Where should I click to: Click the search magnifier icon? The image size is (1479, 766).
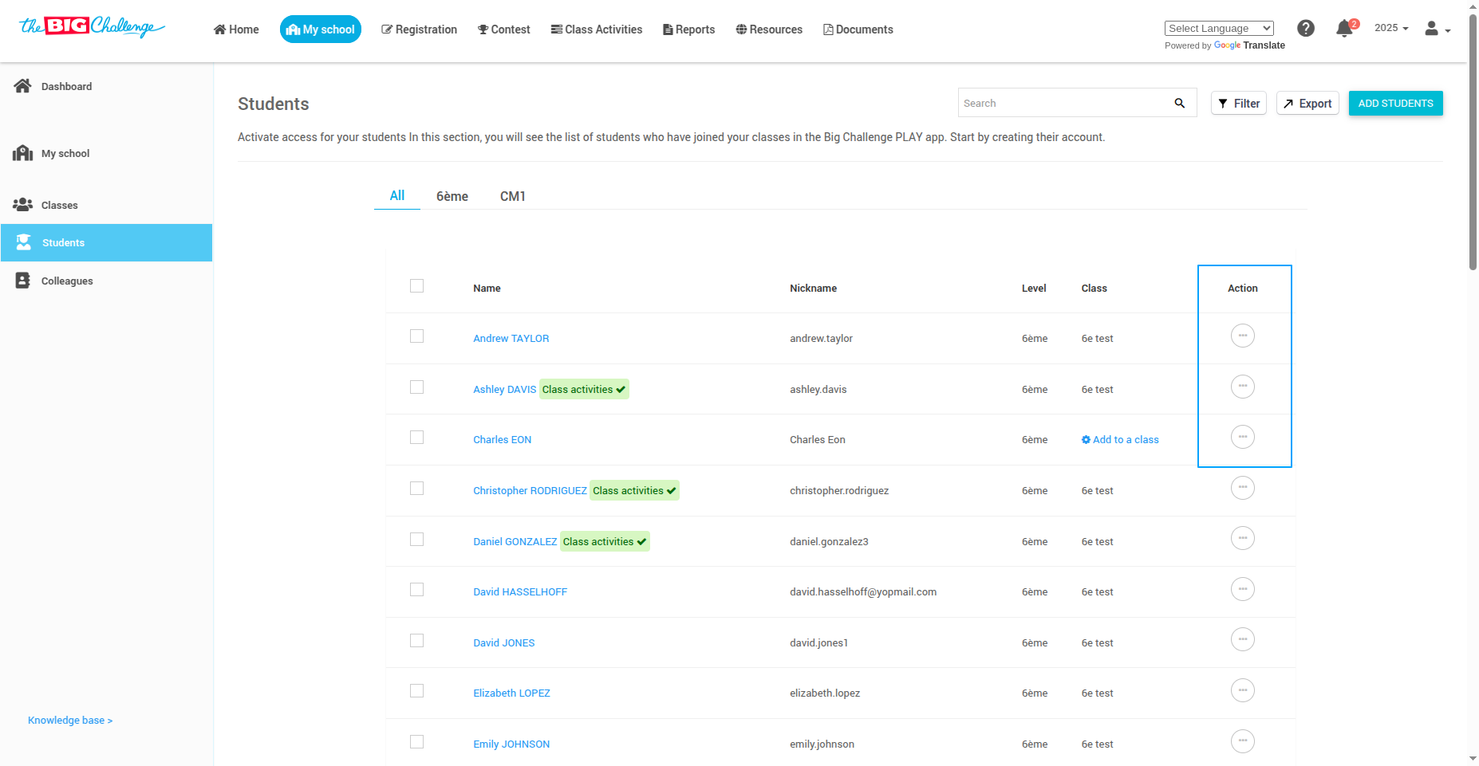coord(1179,103)
